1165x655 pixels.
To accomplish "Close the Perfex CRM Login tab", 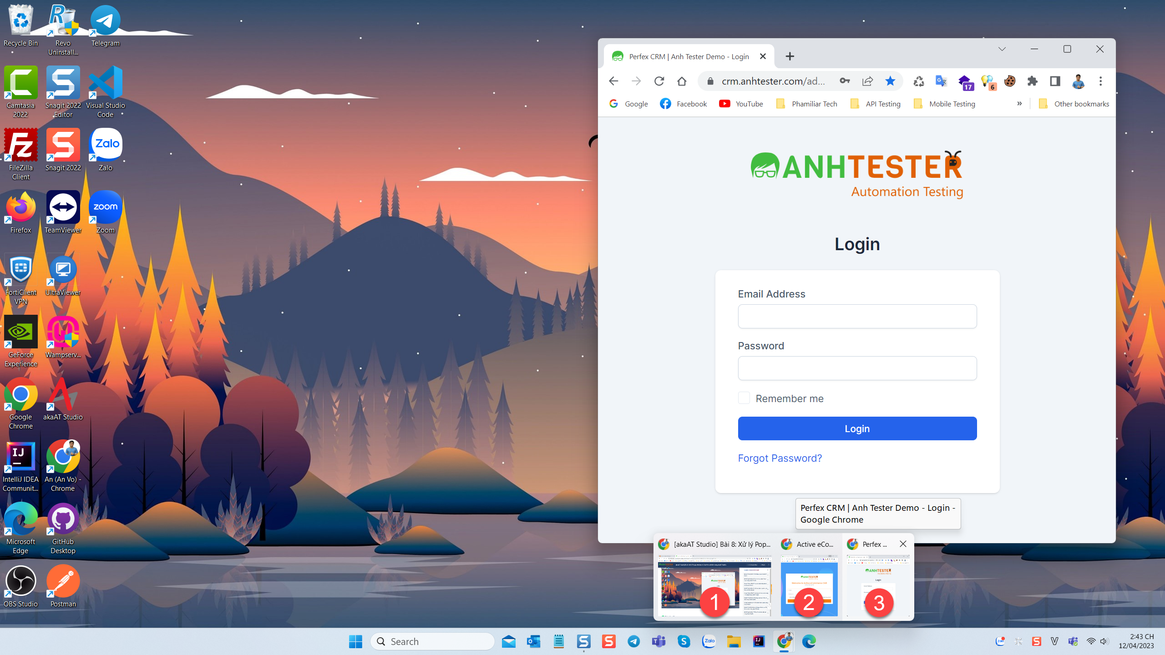I will [x=763, y=56].
